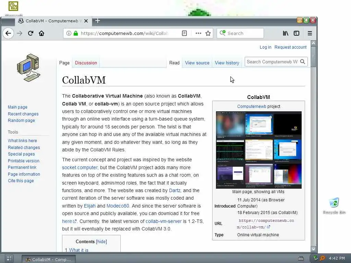Viewport: 351px width, 263px height.
Task: Open the View history tab
Action: 227,63
